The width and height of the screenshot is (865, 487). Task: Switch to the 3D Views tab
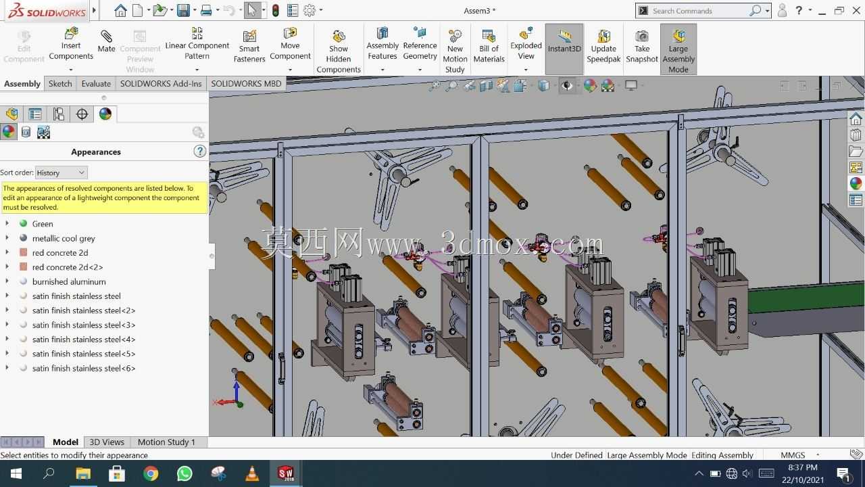point(107,442)
